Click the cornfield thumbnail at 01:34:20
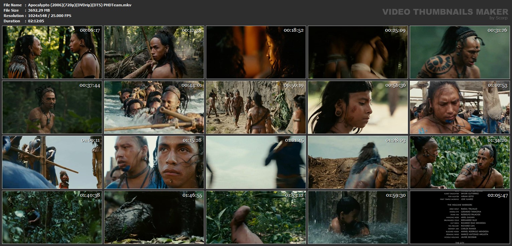 point(460,162)
